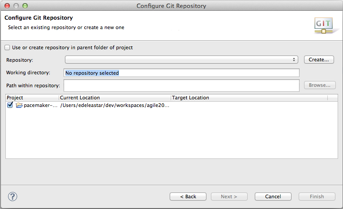
Task: Cancel the Configure Git Repository dialog
Action: (x=273, y=196)
